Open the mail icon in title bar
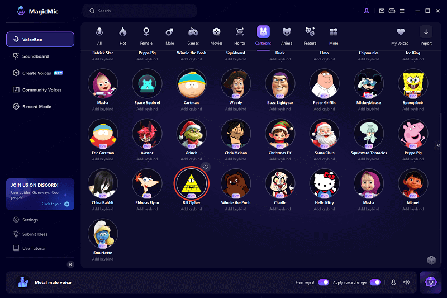This screenshot has width=447, height=298. [382, 11]
